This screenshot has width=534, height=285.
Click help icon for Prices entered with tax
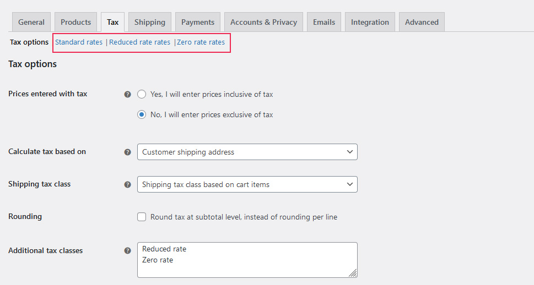tap(128, 94)
